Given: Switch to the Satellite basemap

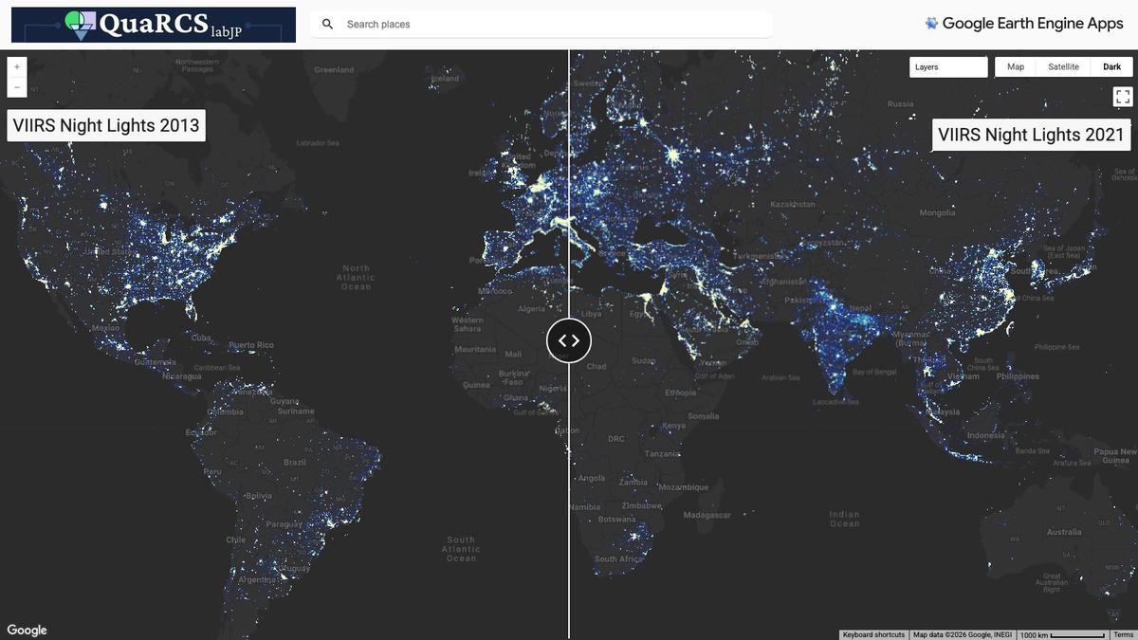Looking at the screenshot, I should coord(1063,67).
